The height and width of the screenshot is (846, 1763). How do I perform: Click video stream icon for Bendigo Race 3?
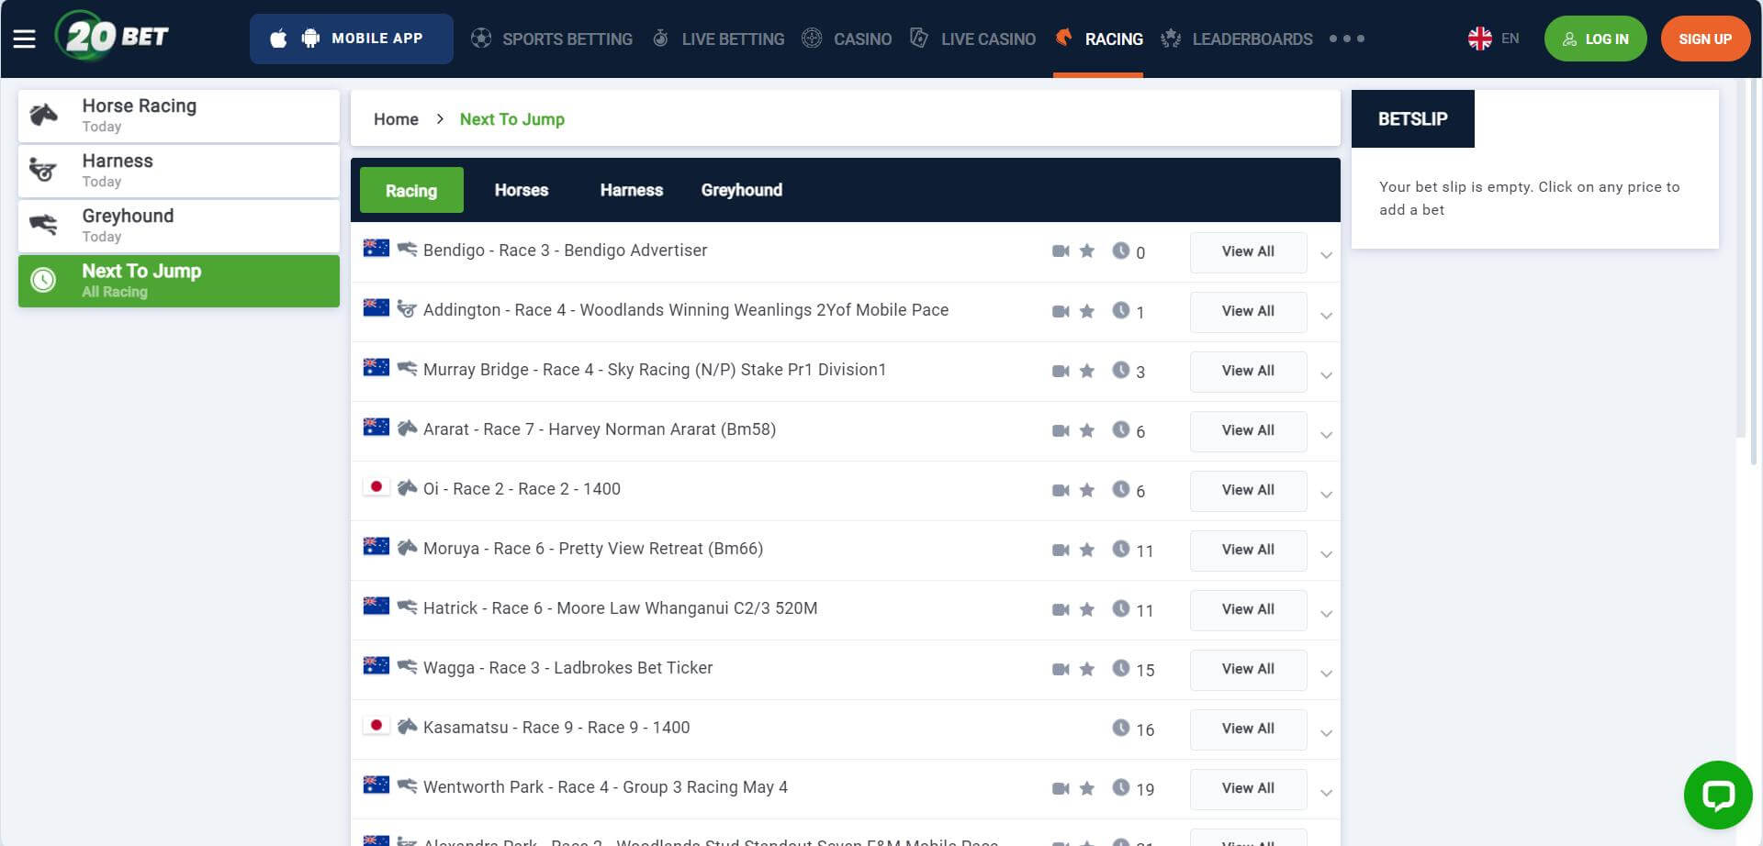coord(1061,251)
